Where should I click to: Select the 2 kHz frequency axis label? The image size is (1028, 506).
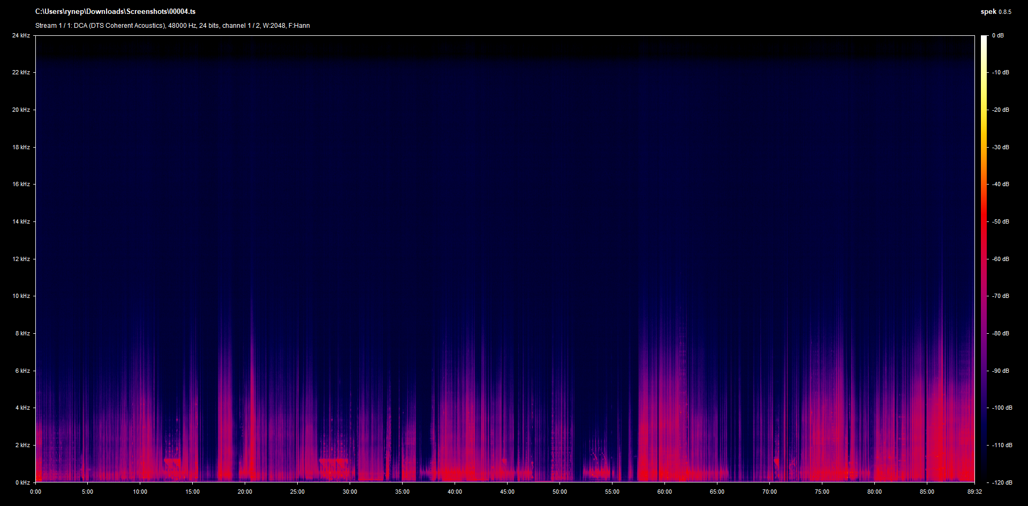(x=22, y=445)
